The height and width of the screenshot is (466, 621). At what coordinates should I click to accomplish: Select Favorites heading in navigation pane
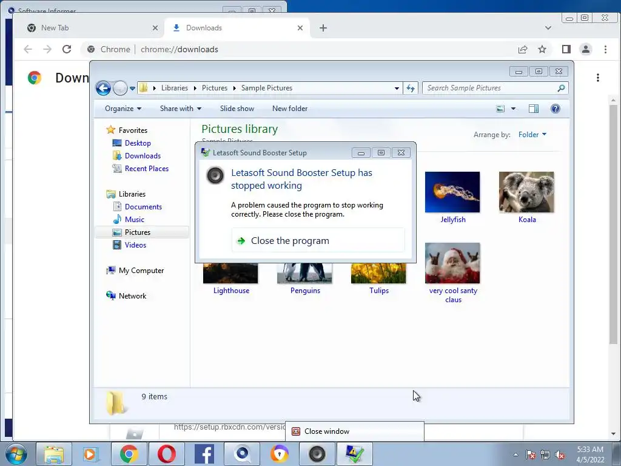[x=133, y=130]
